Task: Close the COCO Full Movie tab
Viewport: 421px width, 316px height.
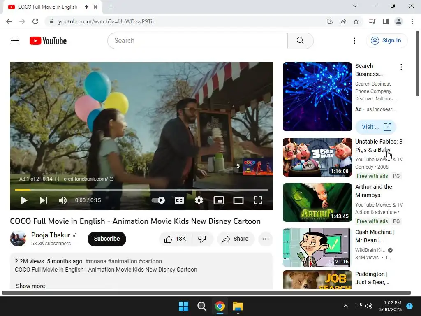Action: (95, 7)
